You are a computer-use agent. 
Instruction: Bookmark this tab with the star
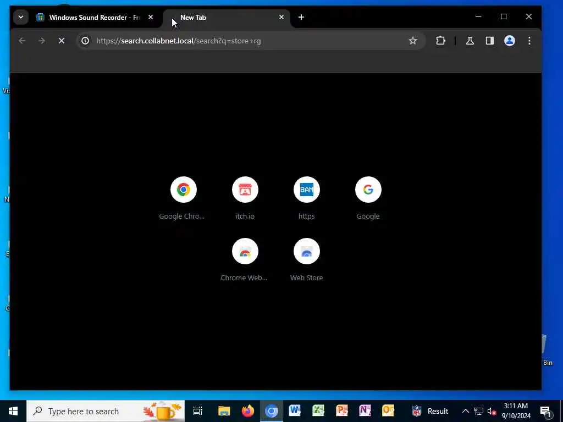pyautogui.click(x=413, y=41)
